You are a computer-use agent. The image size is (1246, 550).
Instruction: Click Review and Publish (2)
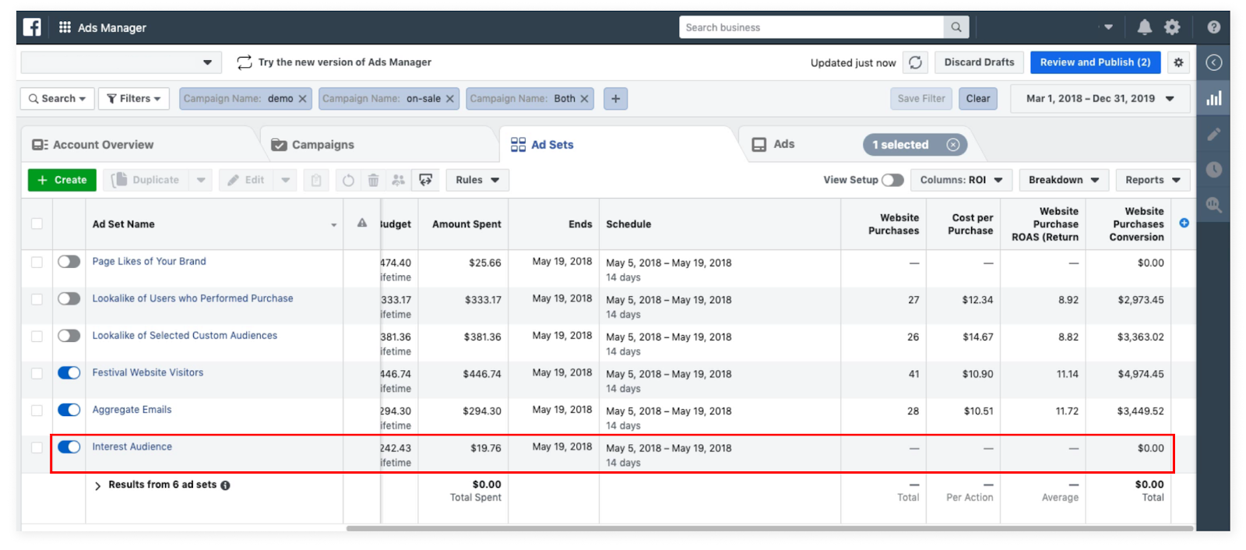(x=1095, y=62)
